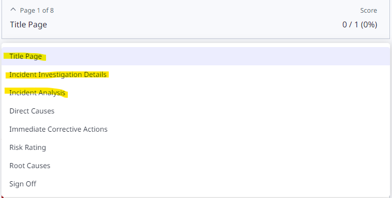392x198 pixels.
Task: Select the second page of eight
Action: 196,74
